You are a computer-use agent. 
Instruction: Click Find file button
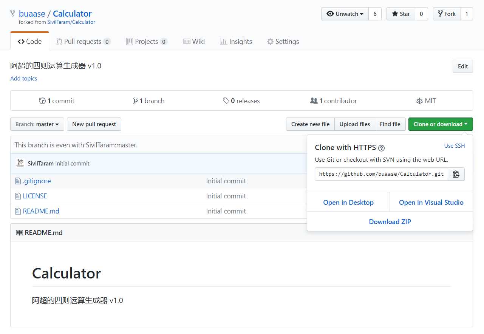[x=390, y=124]
